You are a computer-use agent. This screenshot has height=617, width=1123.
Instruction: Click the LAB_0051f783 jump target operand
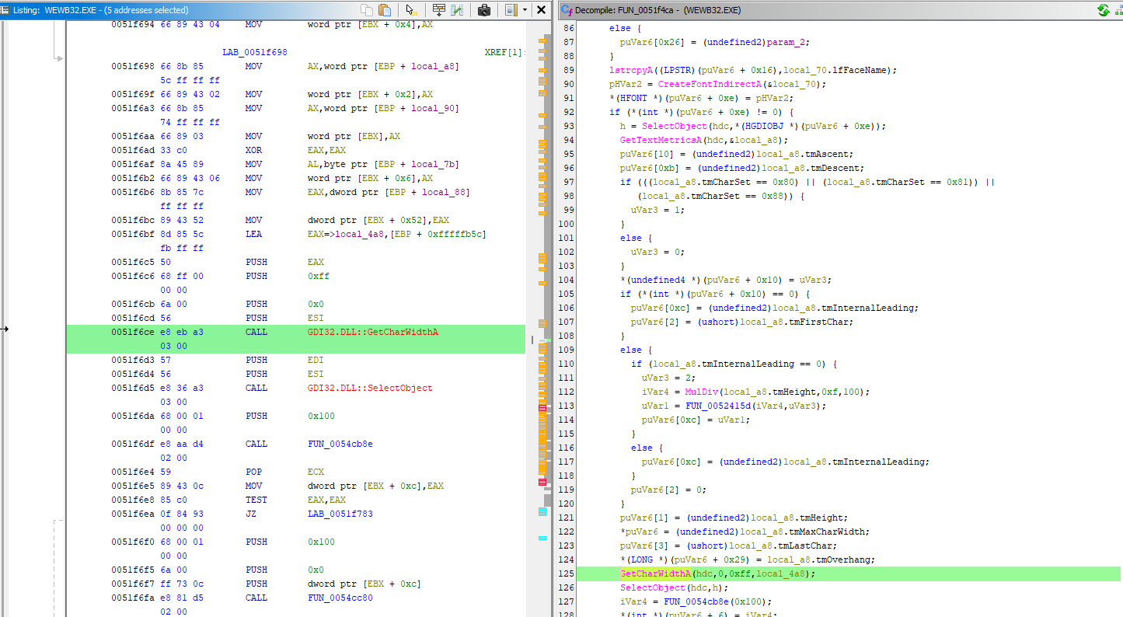341,514
